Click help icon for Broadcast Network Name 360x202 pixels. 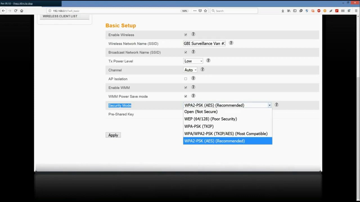click(193, 52)
